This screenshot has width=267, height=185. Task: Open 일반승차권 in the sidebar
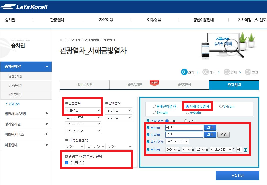click(x=15, y=76)
